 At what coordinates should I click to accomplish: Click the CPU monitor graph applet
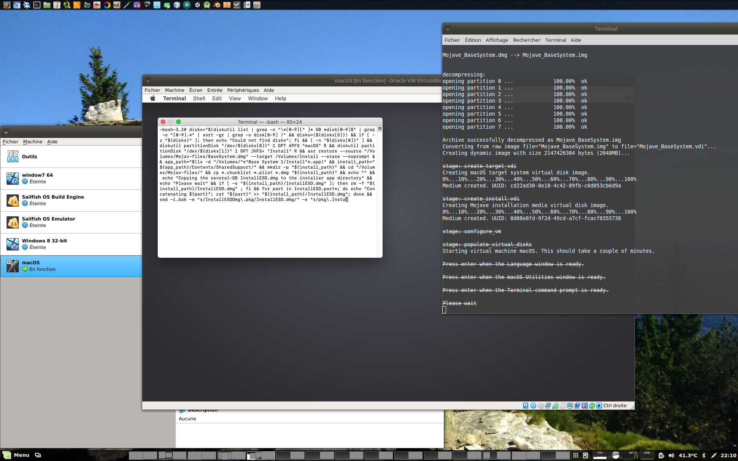pyautogui.click(x=600, y=455)
